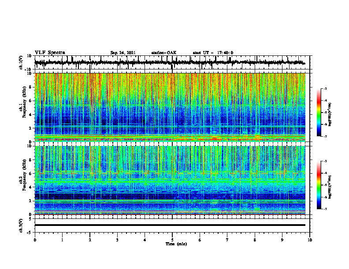
Task: Click the time axis tick label "7"
Action: [x=227, y=240]
